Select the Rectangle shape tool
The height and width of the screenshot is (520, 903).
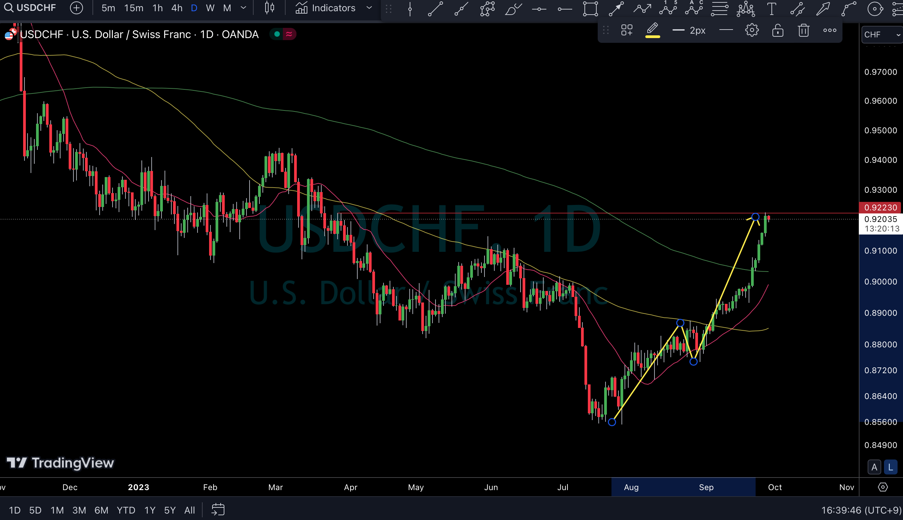click(x=590, y=8)
